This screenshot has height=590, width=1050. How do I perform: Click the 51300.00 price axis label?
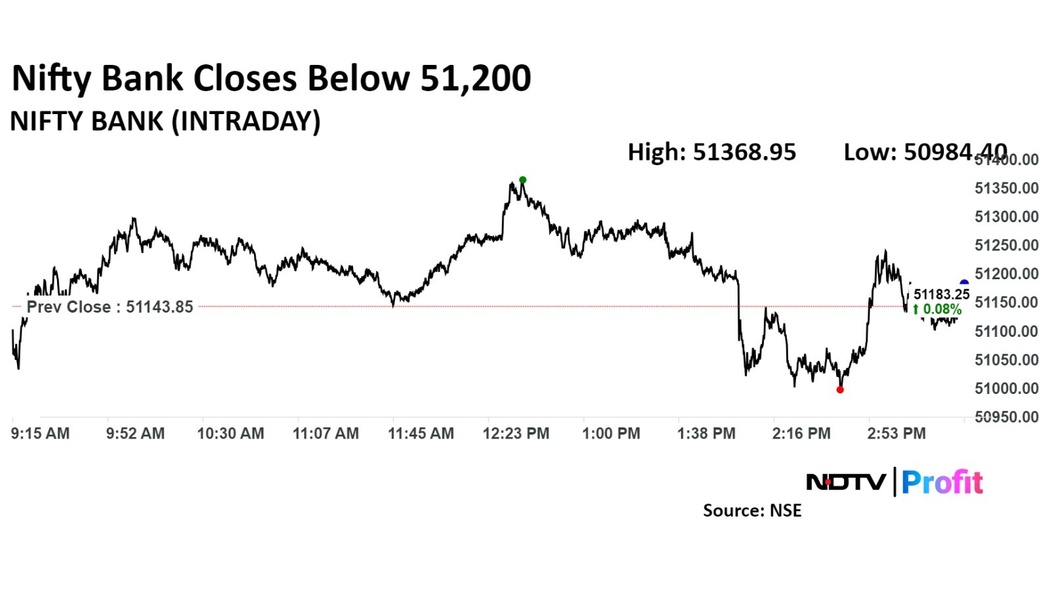pyautogui.click(x=1006, y=217)
